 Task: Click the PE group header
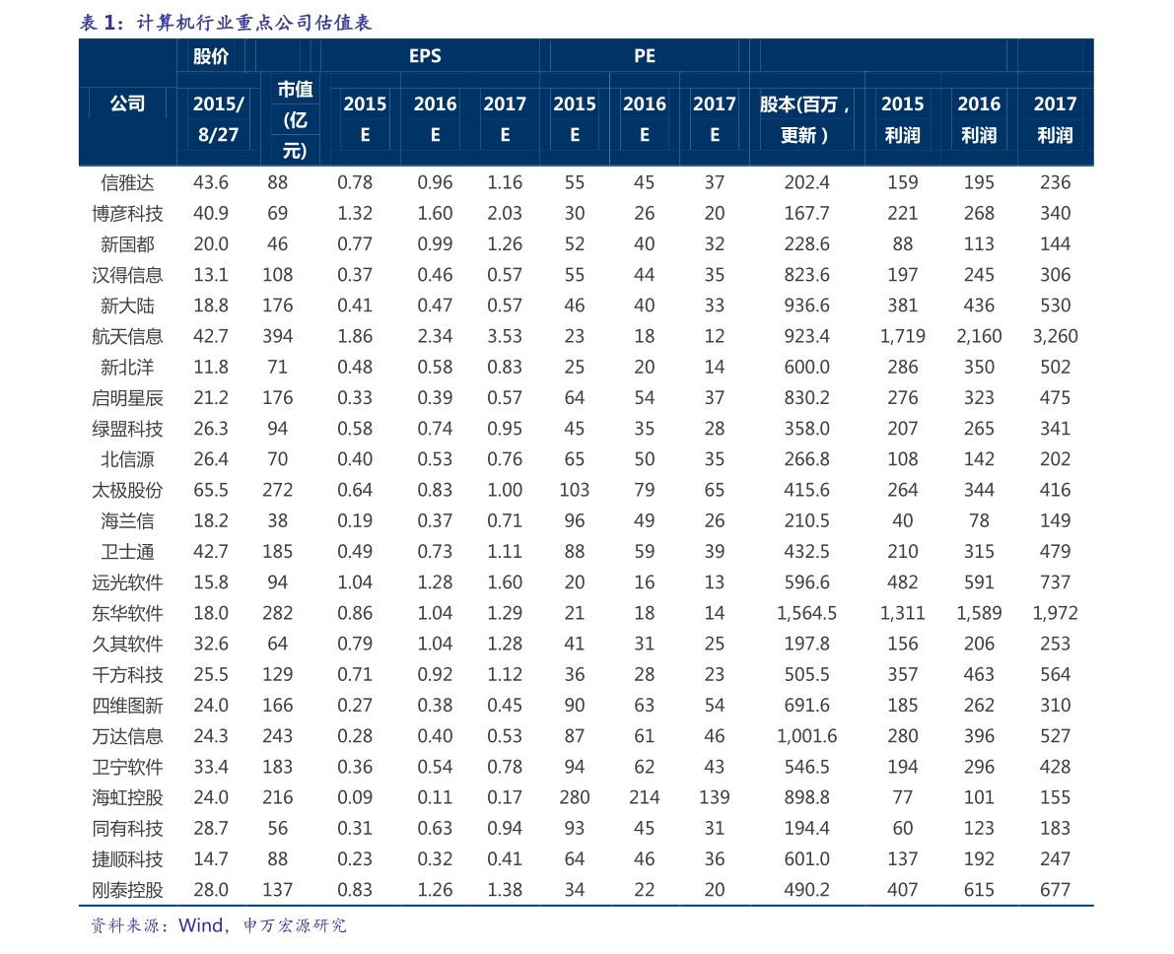point(645,56)
